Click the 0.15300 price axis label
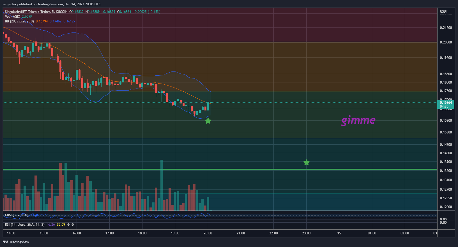 tap(446, 132)
